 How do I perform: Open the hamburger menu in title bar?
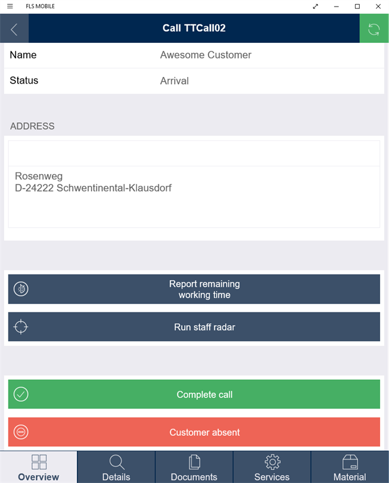pyautogui.click(x=10, y=6)
